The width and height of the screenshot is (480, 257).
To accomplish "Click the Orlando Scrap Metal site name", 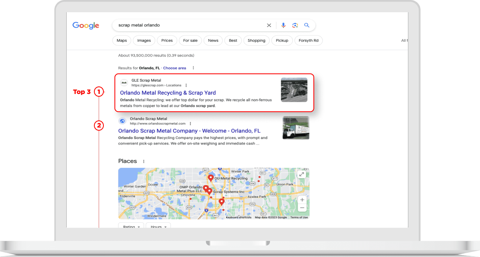I will [x=148, y=118].
